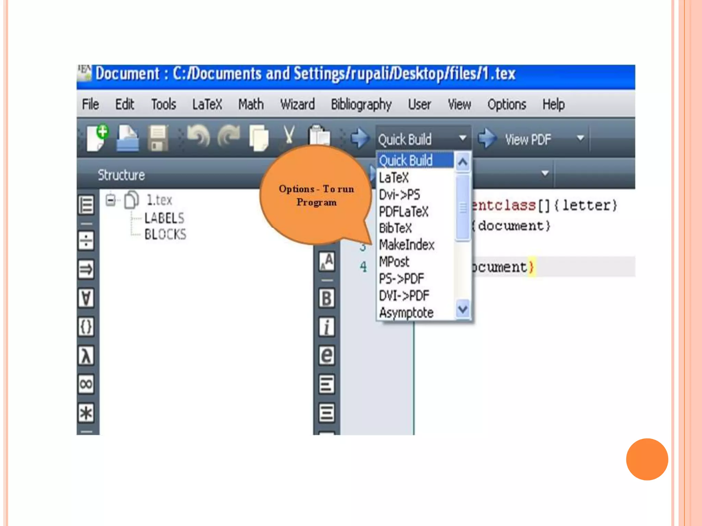The height and width of the screenshot is (526, 702).
Task: Click the Bold B sidebar icon
Action: [326, 298]
